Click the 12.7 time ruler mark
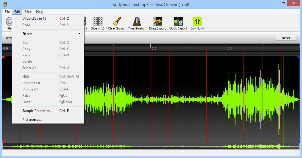Screen dimensions: 302x158 [x=229, y=48]
